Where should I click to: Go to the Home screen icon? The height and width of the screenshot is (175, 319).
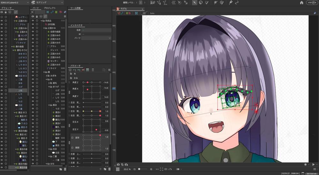click(302, 3)
